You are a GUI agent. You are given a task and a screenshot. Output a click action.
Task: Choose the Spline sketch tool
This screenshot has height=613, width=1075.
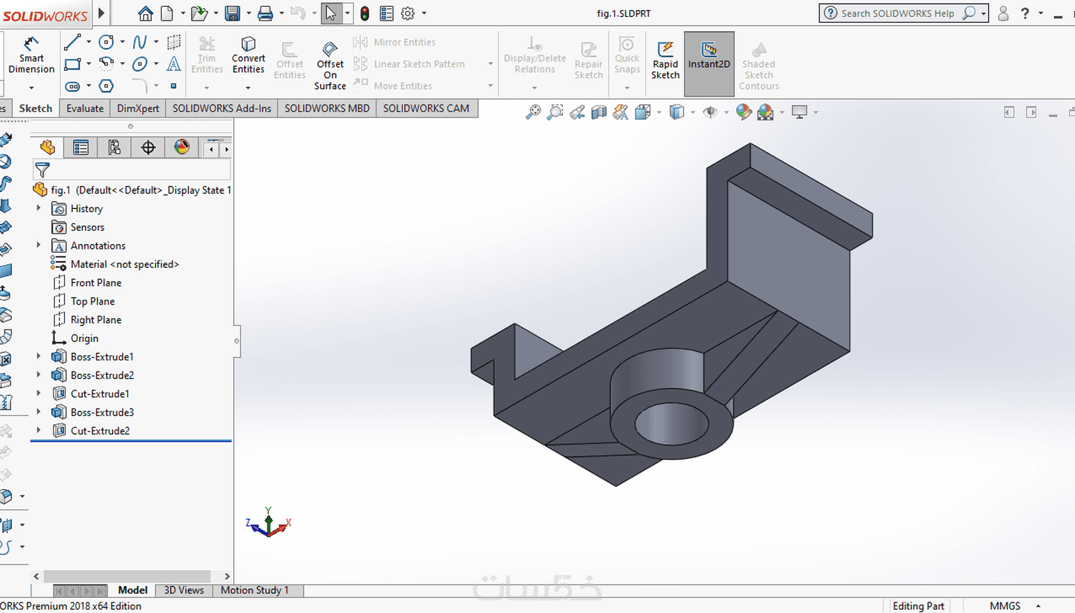(x=140, y=42)
